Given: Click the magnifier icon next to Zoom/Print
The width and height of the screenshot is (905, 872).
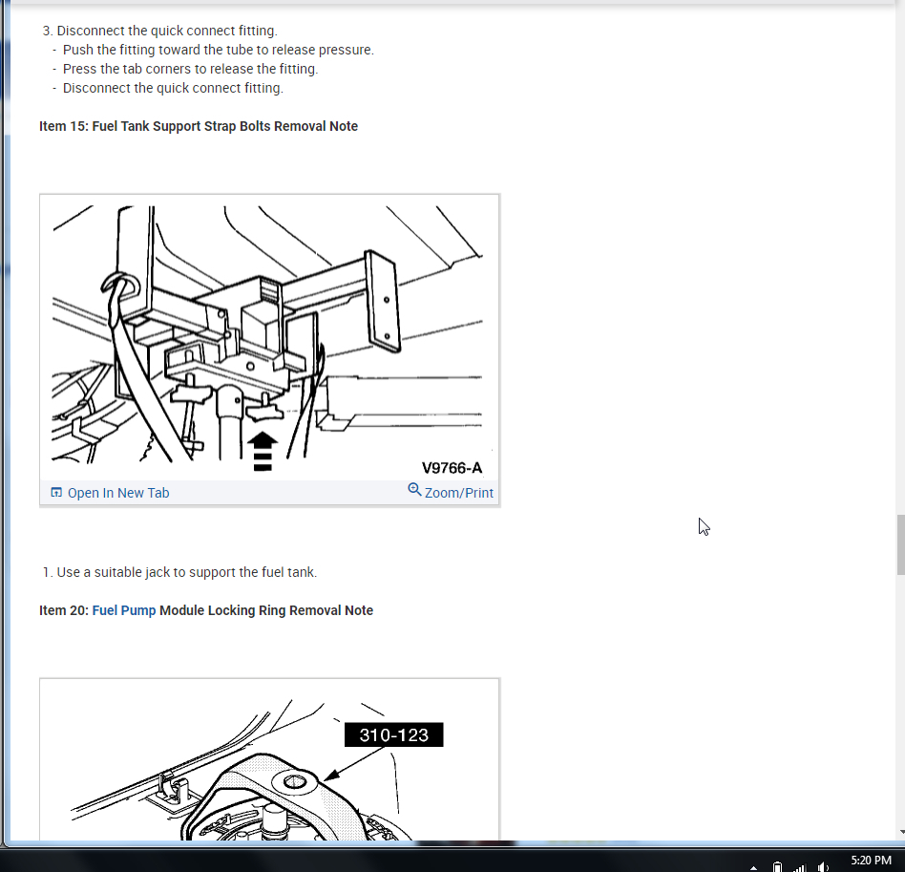Looking at the screenshot, I should pos(414,490).
